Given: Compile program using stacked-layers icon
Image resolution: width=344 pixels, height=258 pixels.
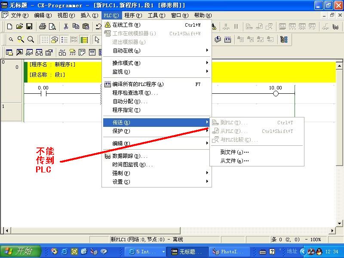Looking at the screenshot, I should click(218, 40).
